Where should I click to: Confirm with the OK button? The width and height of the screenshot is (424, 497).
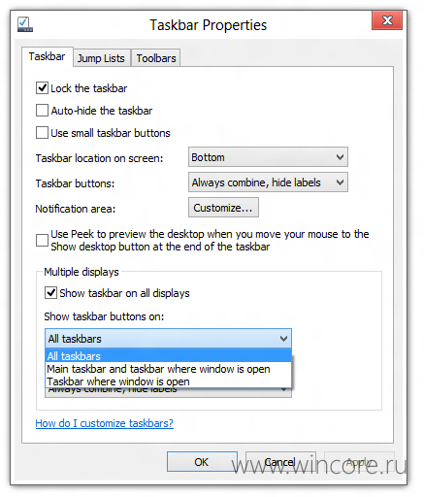pos(202,462)
